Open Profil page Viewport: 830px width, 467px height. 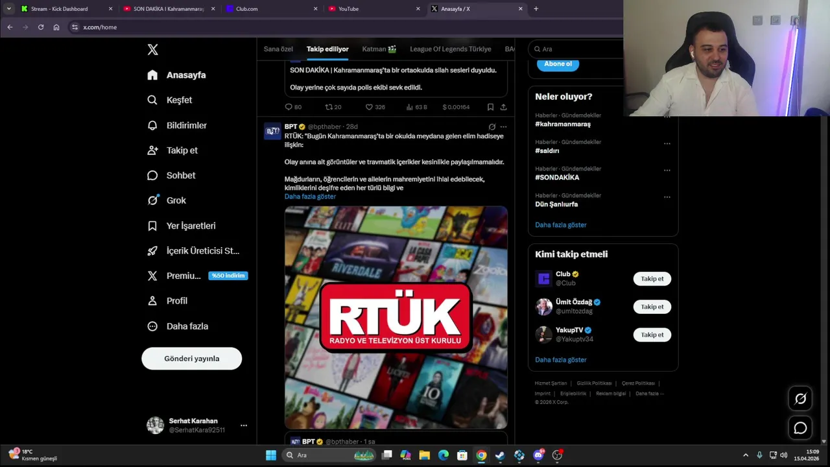pyautogui.click(x=167, y=301)
